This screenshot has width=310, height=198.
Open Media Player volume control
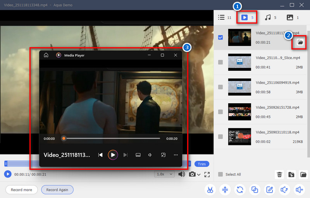(150, 155)
